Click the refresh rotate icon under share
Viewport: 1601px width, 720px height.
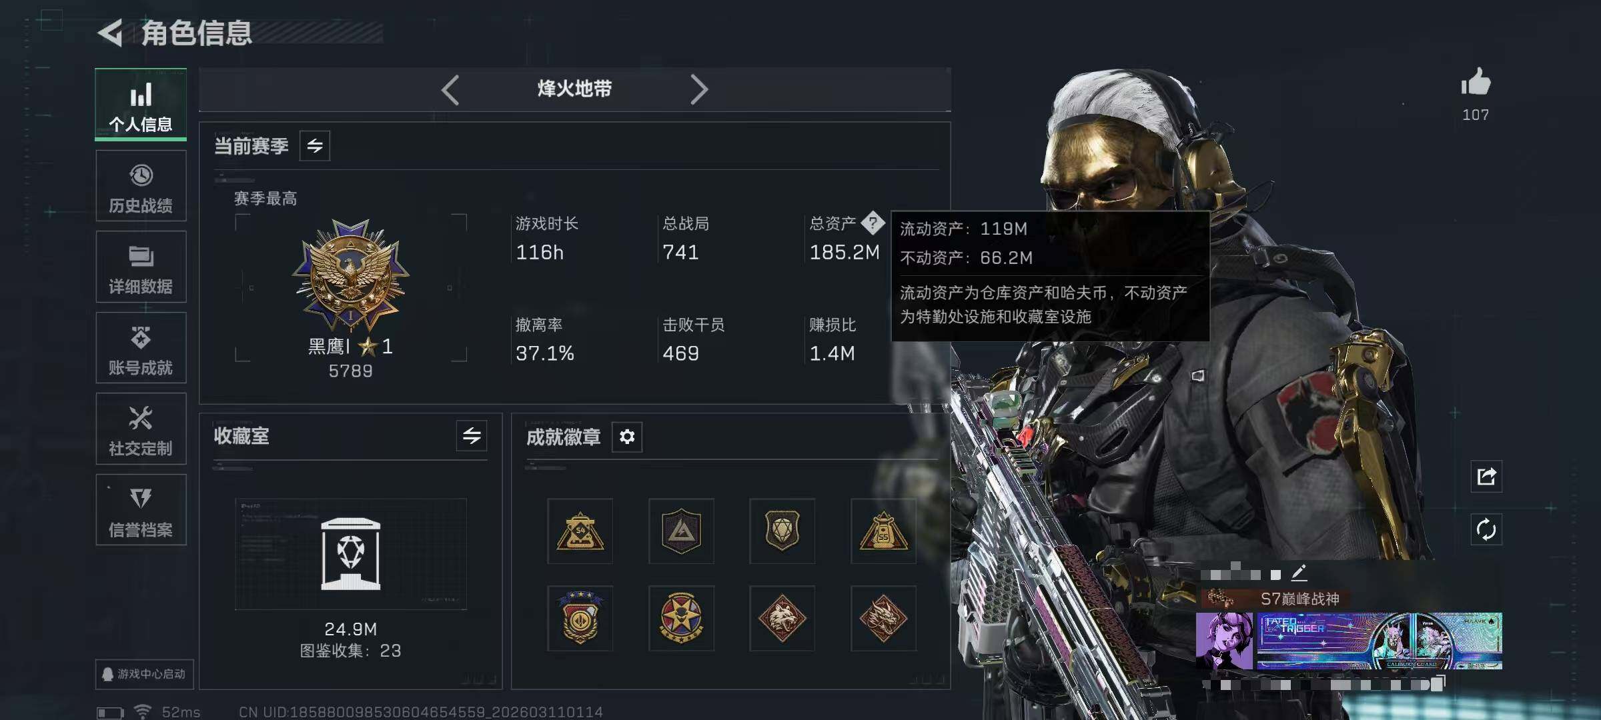(x=1486, y=530)
